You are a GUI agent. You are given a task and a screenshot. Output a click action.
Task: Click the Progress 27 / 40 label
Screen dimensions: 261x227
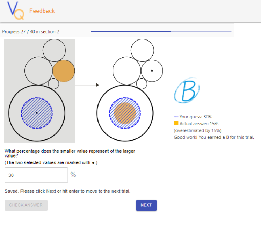31,32
